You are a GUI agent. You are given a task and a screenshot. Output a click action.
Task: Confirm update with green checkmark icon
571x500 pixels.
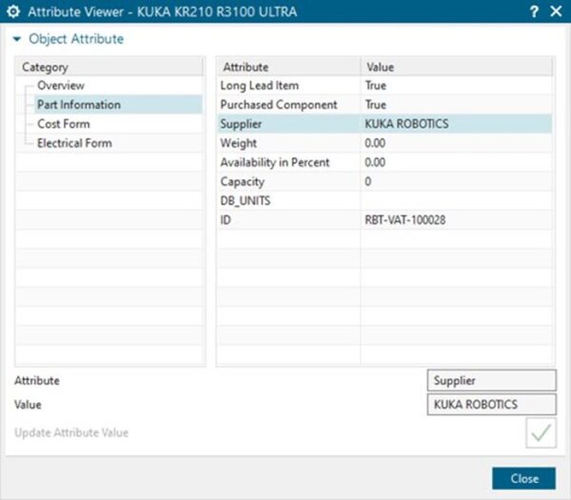(x=541, y=432)
